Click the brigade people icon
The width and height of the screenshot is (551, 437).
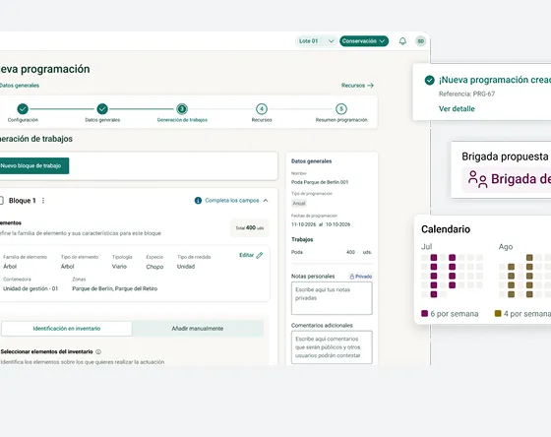[x=477, y=179]
